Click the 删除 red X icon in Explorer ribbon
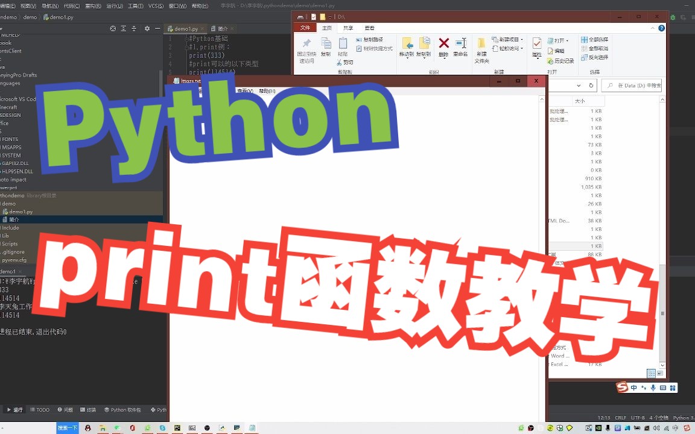 click(443, 44)
